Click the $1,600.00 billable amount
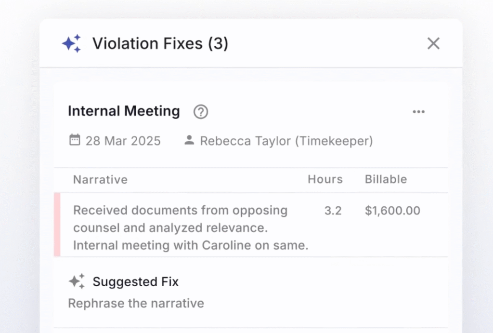 coord(392,211)
